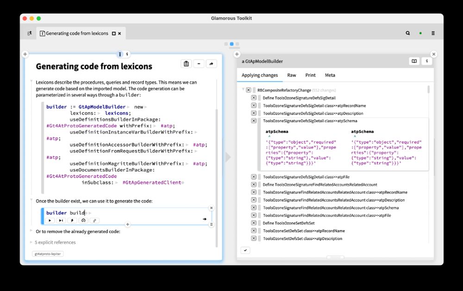Click the info 'i' button in the GtApModelBuilder header
463x291 pixels.
[427, 61]
